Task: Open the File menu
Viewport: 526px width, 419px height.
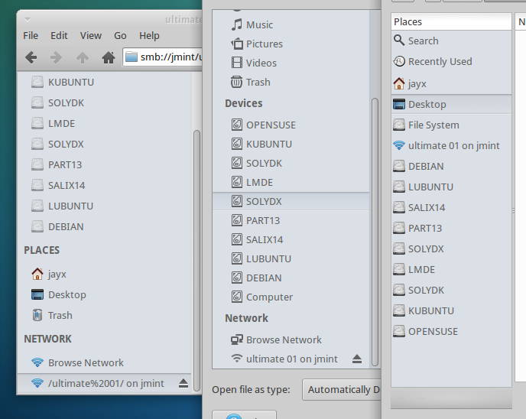Action: (x=31, y=35)
